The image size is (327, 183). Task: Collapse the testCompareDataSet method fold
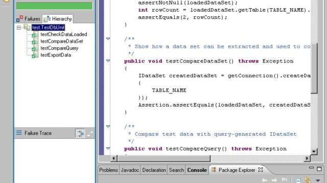pos(108,61)
